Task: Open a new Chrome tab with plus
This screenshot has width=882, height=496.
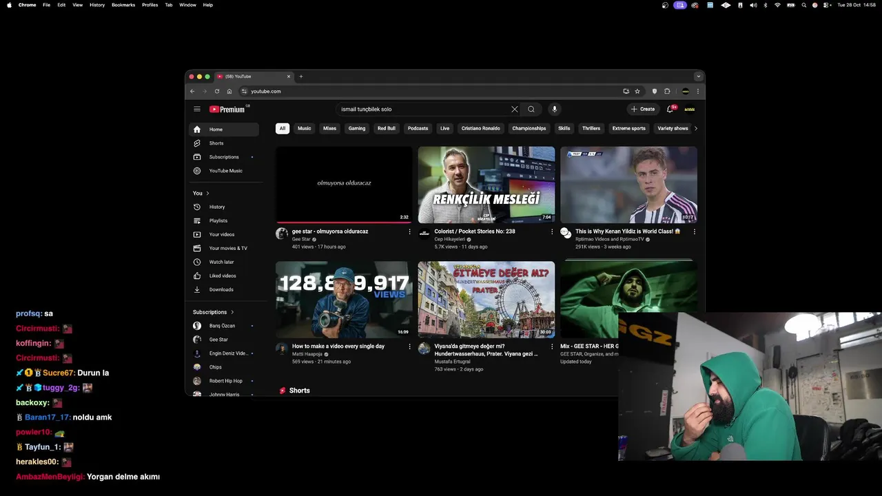Action: pyautogui.click(x=300, y=76)
